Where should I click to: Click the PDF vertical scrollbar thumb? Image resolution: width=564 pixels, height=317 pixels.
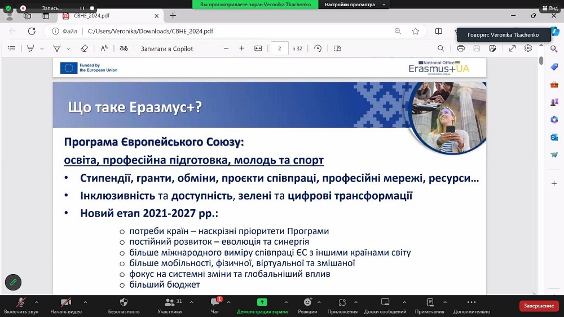pyautogui.click(x=541, y=61)
